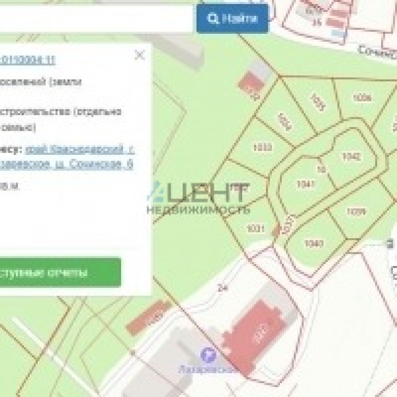Image resolution: width=397 pixels, height=397 pixels.
Task: Click the green Доступные отчеты button
Action: click(x=60, y=273)
